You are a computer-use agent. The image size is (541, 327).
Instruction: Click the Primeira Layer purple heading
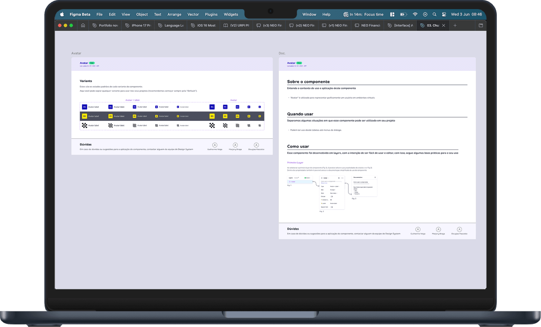295,163
